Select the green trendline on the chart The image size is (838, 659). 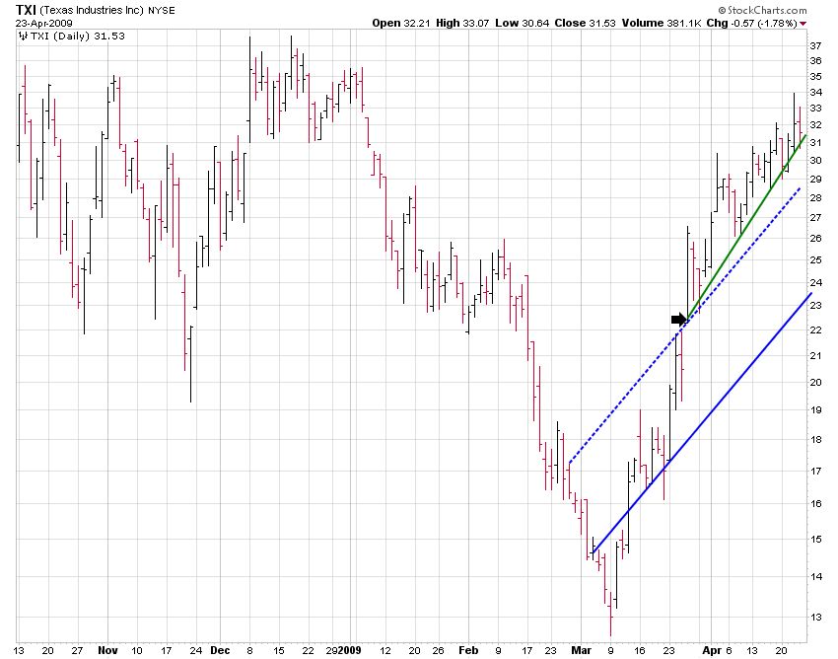tap(746, 227)
